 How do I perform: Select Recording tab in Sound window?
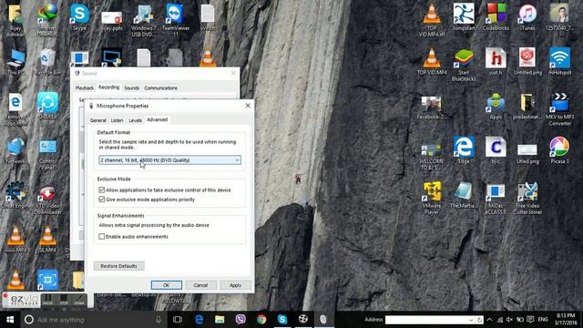109,87
